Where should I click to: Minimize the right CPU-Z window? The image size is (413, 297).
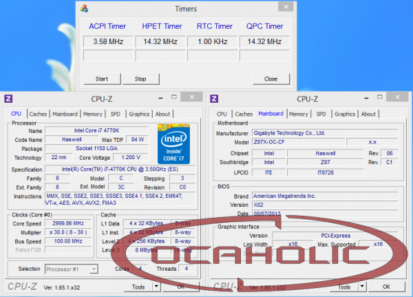click(366, 98)
